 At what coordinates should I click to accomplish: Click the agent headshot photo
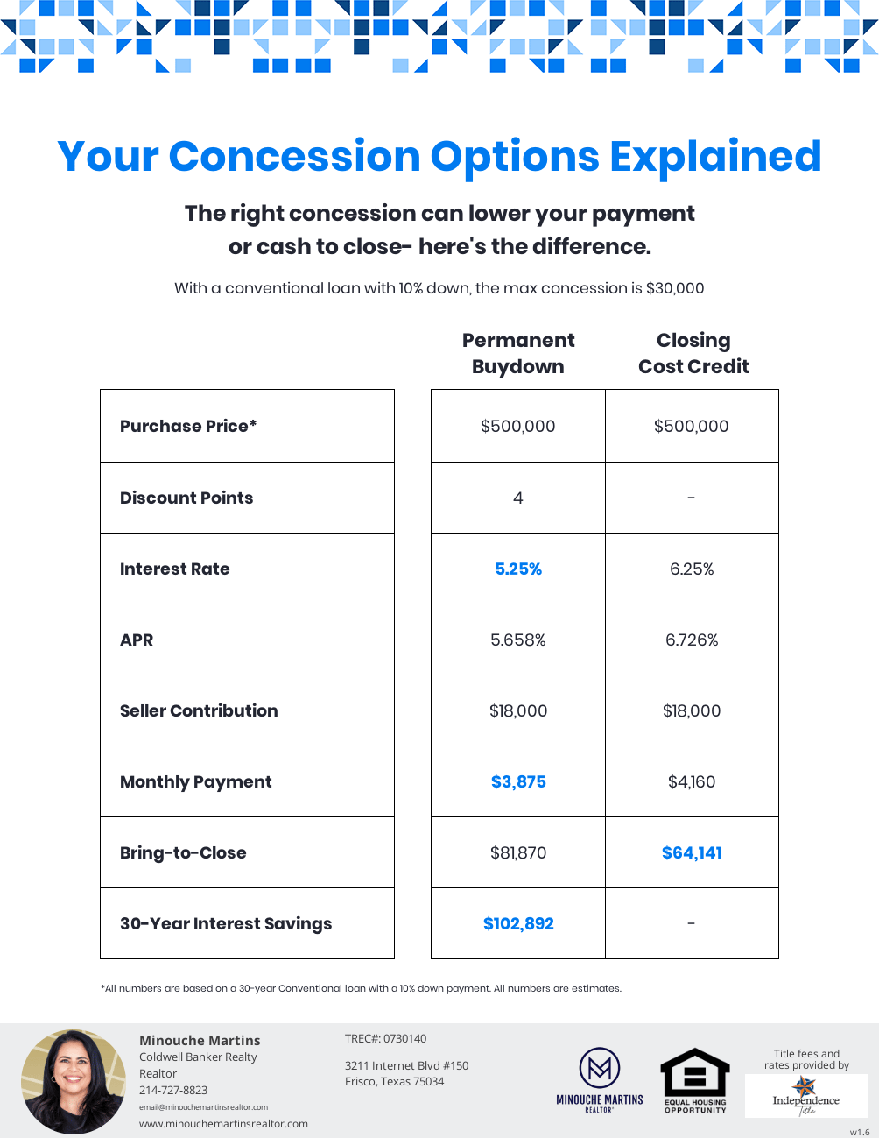(73, 1081)
